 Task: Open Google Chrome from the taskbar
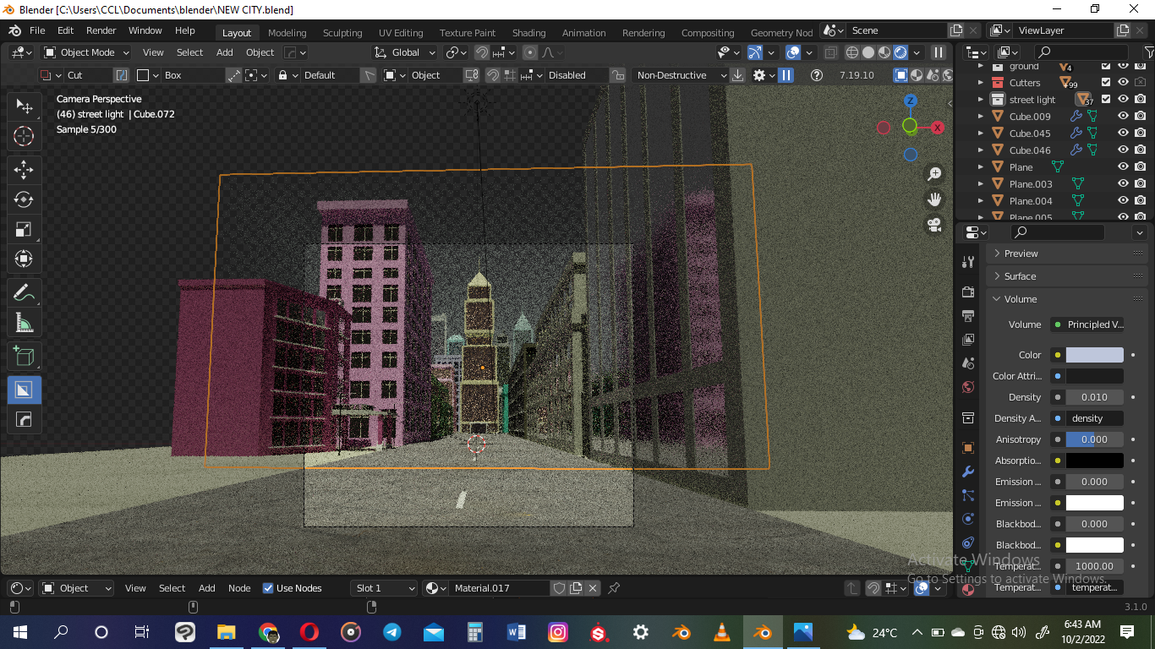268,632
